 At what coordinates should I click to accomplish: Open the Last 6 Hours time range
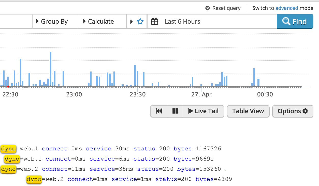[182, 22]
